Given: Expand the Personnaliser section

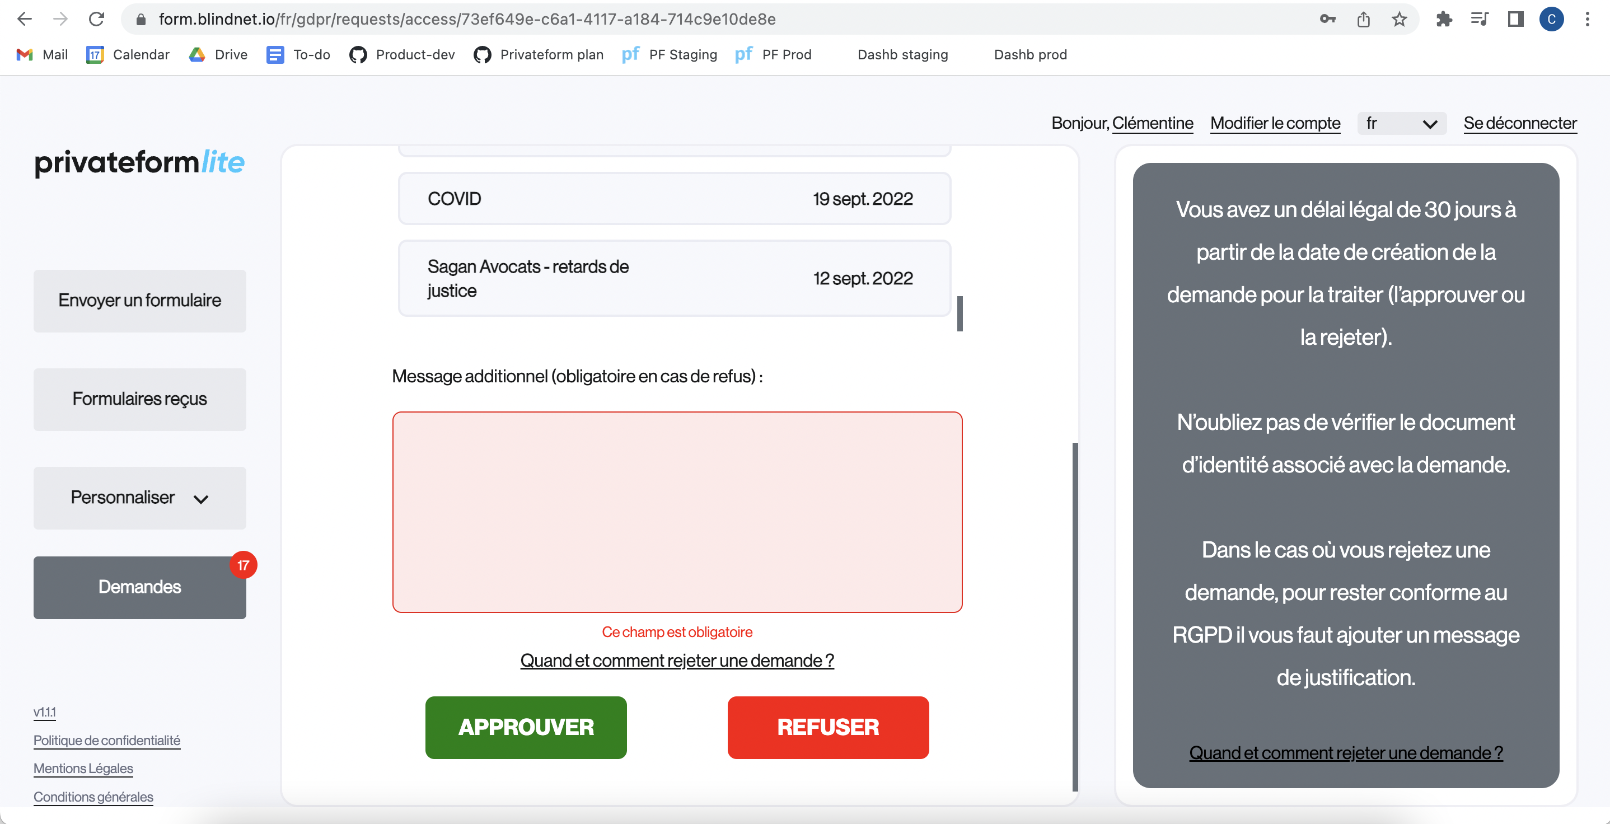Looking at the screenshot, I should [x=139, y=498].
